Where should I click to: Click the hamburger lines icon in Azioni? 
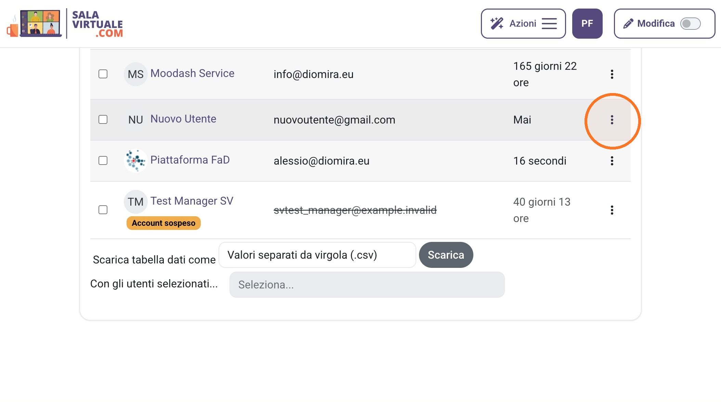click(549, 24)
